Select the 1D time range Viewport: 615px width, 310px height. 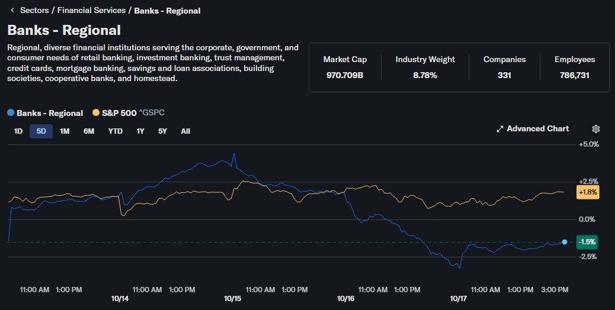(x=18, y=131)
